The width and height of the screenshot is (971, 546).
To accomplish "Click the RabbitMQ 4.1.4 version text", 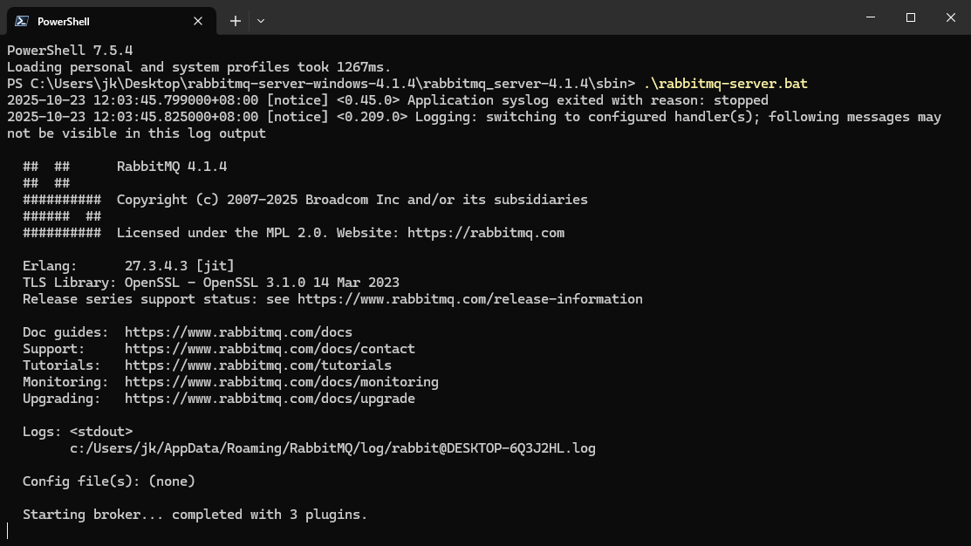I will [x=172, y=167].
